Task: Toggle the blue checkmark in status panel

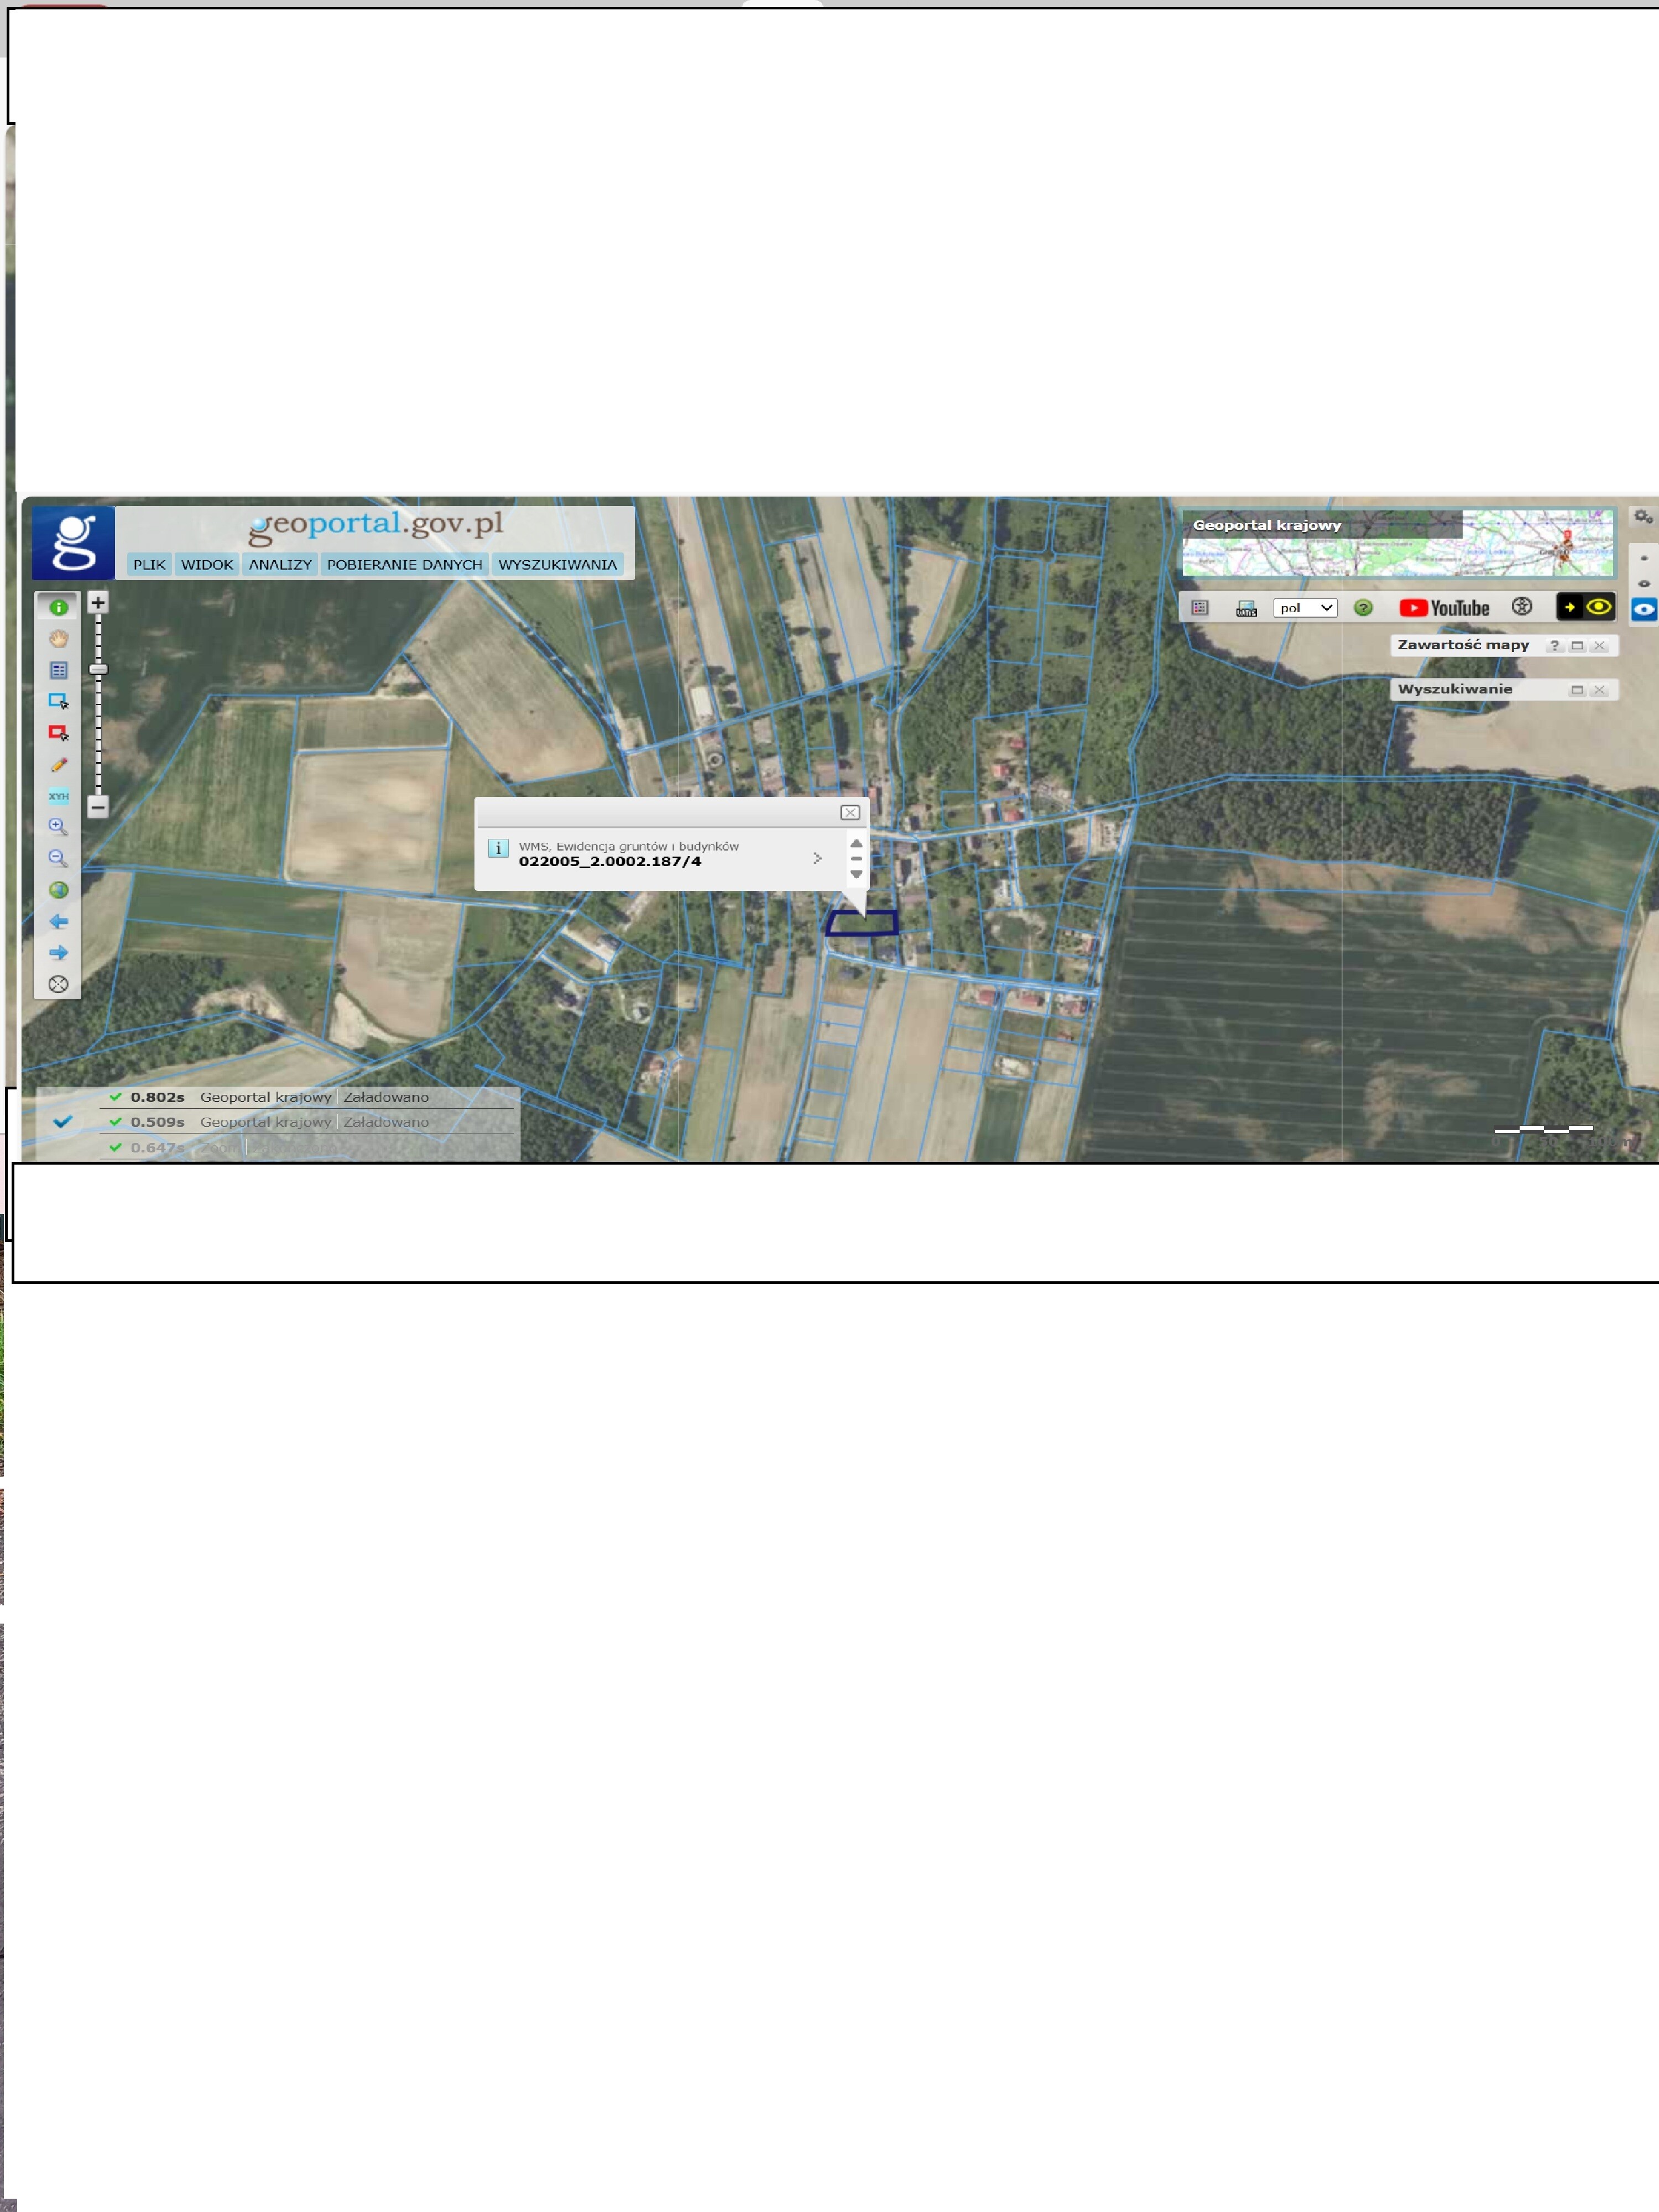Action: tap(62, 1122)
